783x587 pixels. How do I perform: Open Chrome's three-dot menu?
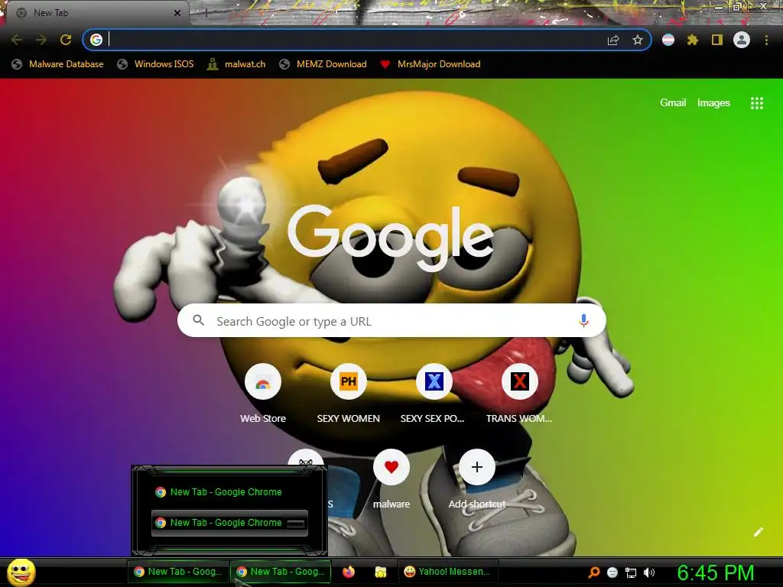tap(766, 40)
